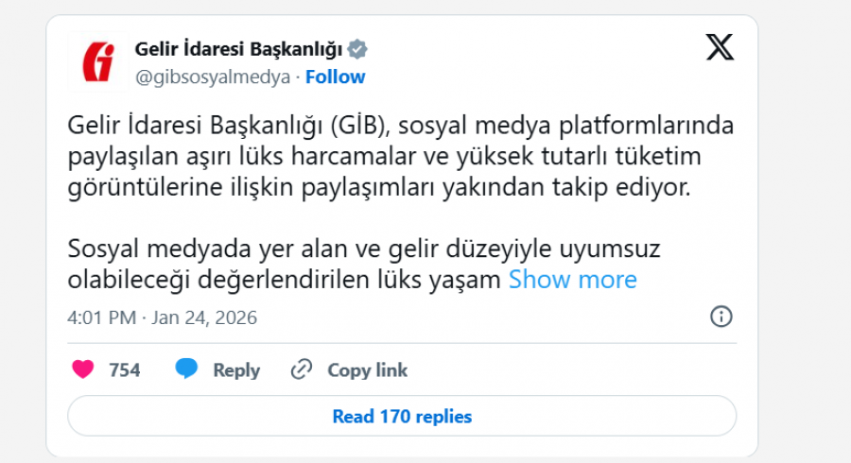
Task: Click the 754 likes count
Action: coord(125,370)
